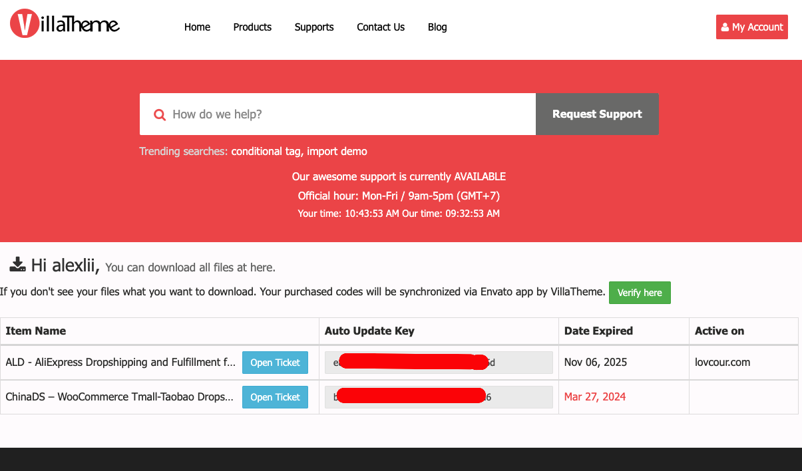Click the Nov 06, 2025 expiry date
This screenshot has height=471, width=802.
(x=596, y=363)
